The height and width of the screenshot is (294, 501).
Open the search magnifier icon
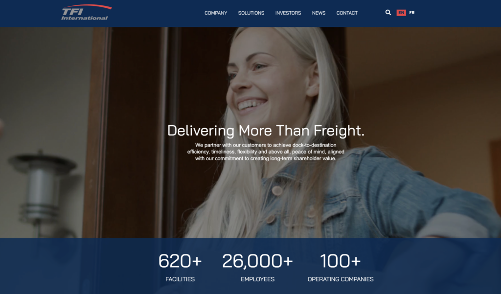pyautogui.click(x=388, y=12)
